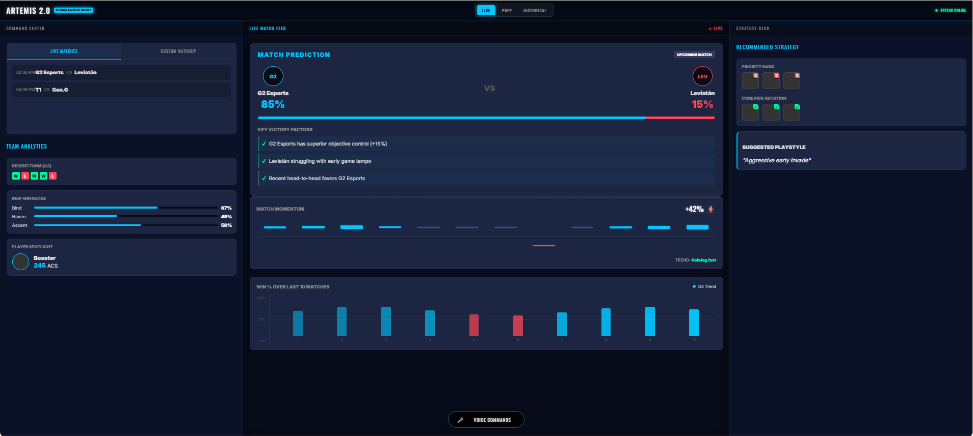This screenshot has width=973, height=436.
Task: Click the 45% Haven win rate value
Action: point(226,217)
